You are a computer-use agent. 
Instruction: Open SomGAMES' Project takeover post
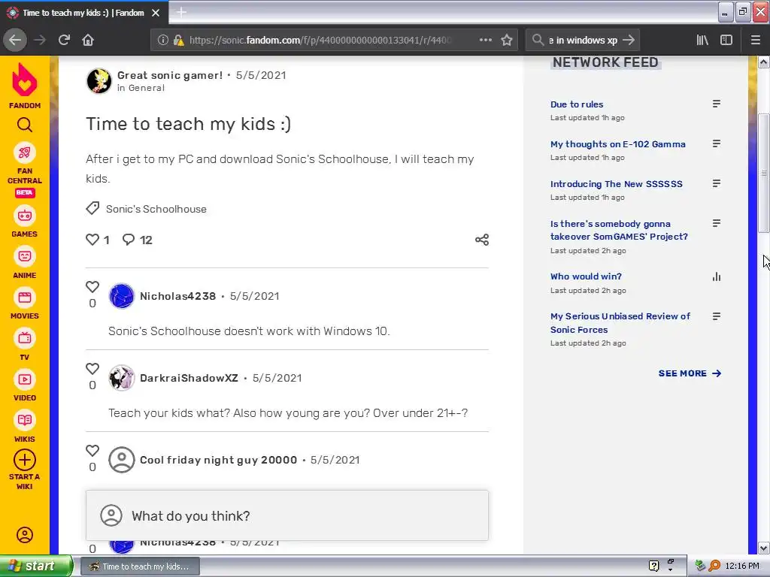pyautogui.click(x=619, y=230)
